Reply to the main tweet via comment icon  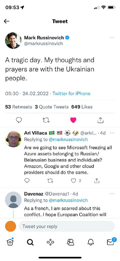(19, 120)
